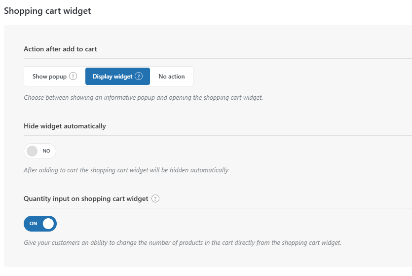412x276 pixels.
Task: Click the white knob of the ON switch
Action: pos(48,224)
